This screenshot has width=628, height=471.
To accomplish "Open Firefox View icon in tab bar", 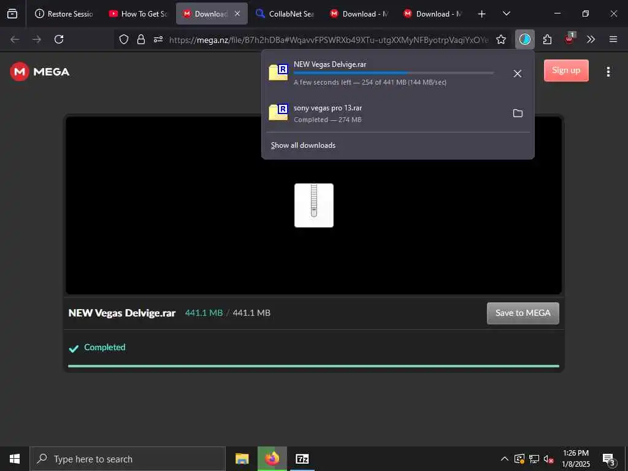I will pos(12,13).
